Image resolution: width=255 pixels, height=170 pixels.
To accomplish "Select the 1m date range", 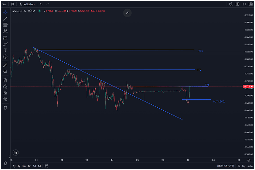I will pyautogui.click(x=30, y=166).
